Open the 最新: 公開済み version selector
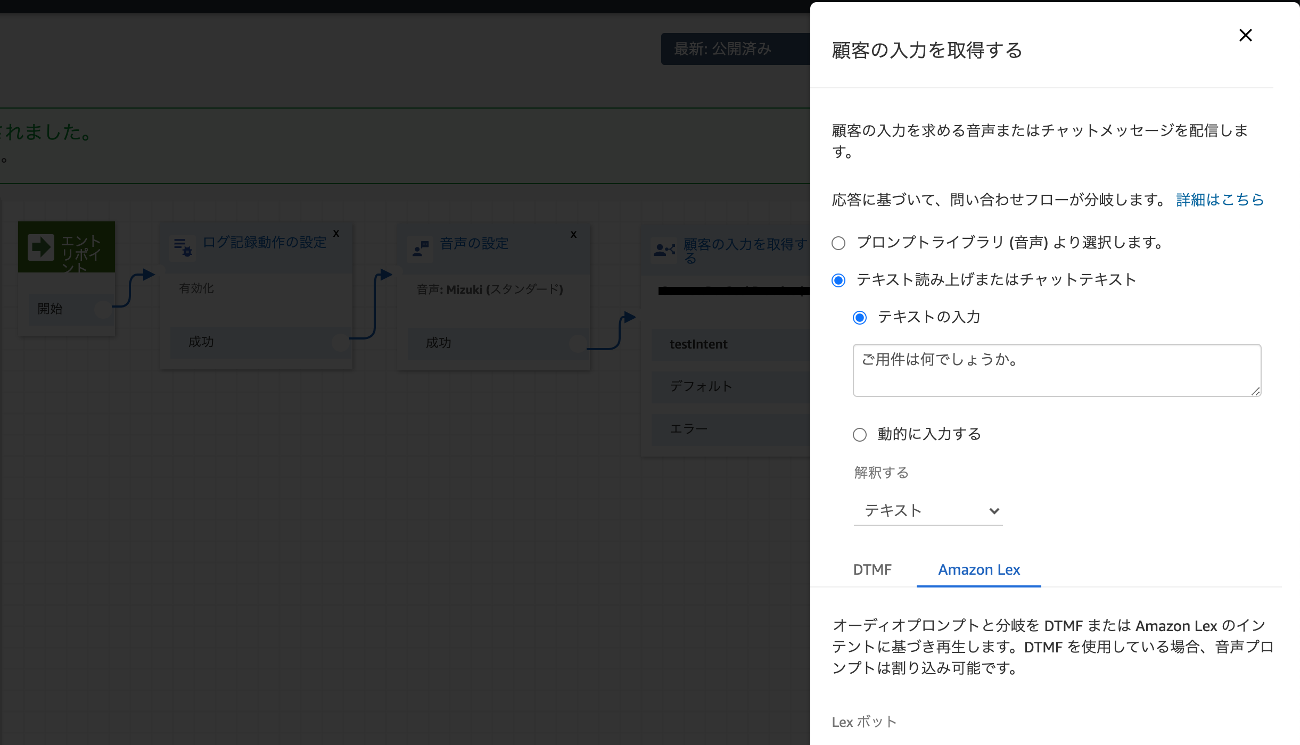The height and width of the screenshot is (745, 1300). pos(723,48)
